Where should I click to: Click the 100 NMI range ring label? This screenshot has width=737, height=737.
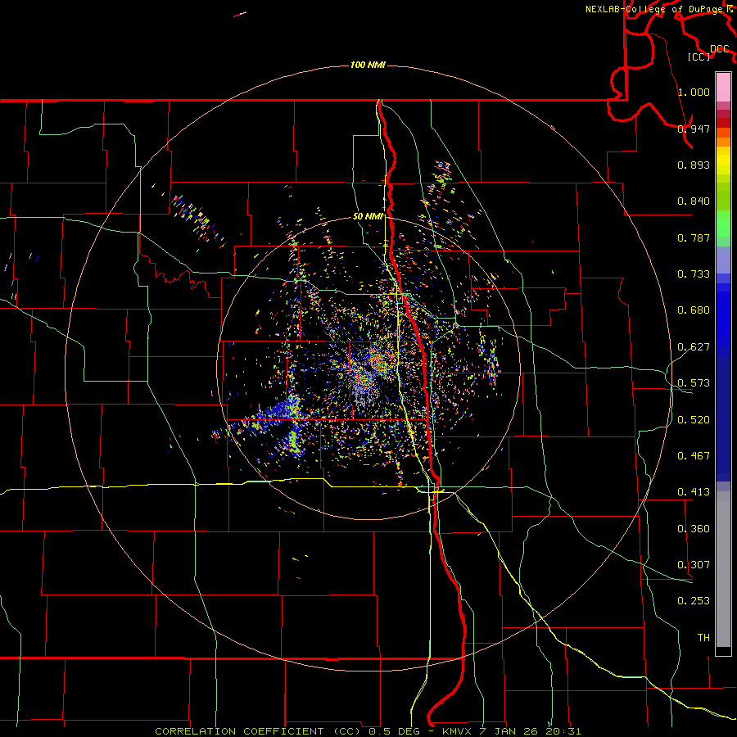pos(368,65)
